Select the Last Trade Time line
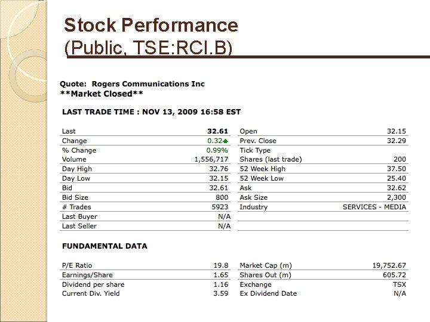 pos(151,112)
